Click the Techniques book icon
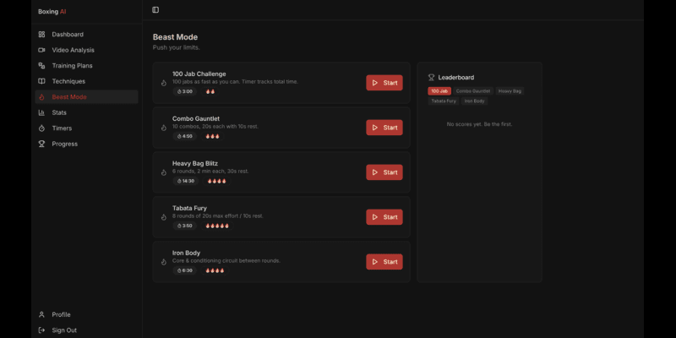 coord(42,81)
